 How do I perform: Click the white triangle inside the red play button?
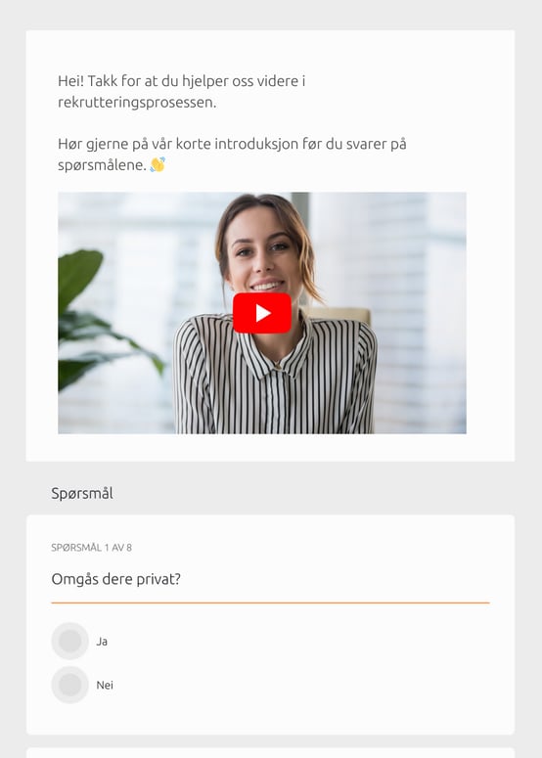click(x=262, y=313)
